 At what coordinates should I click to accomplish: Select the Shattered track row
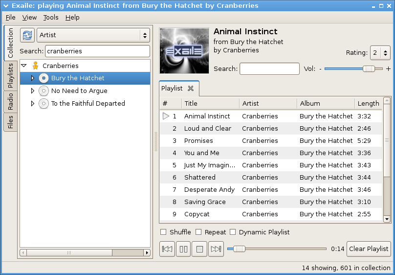point(271,177)
